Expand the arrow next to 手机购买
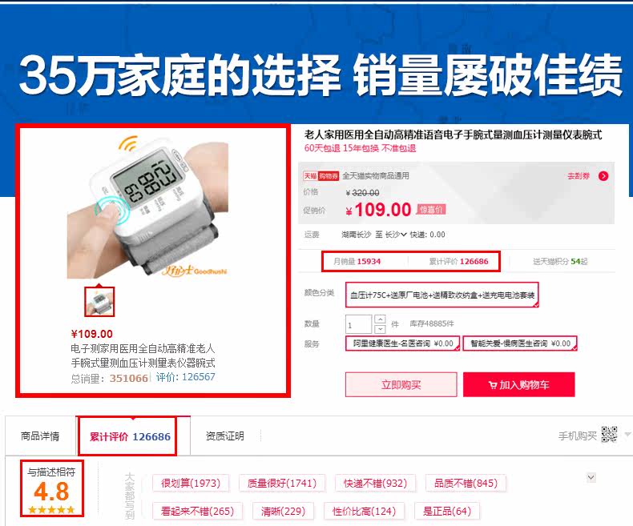 (x=627, y=435)
